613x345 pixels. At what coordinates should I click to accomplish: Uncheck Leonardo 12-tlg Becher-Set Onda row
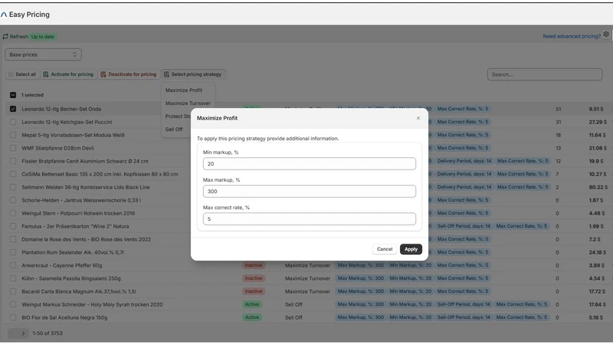click(13, 109)
